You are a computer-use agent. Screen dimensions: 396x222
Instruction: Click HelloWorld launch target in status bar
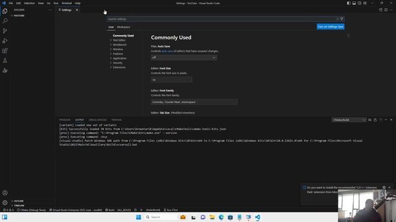point(153,210)
